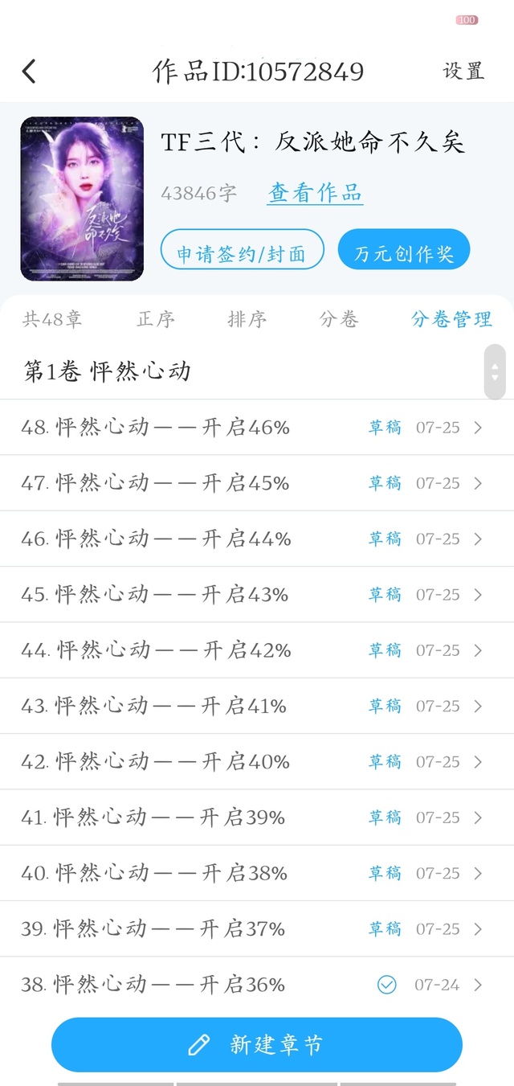Open 设置 settings menu
The image size is (514, 1086).
pyautogui.click(x=463, y=71)
